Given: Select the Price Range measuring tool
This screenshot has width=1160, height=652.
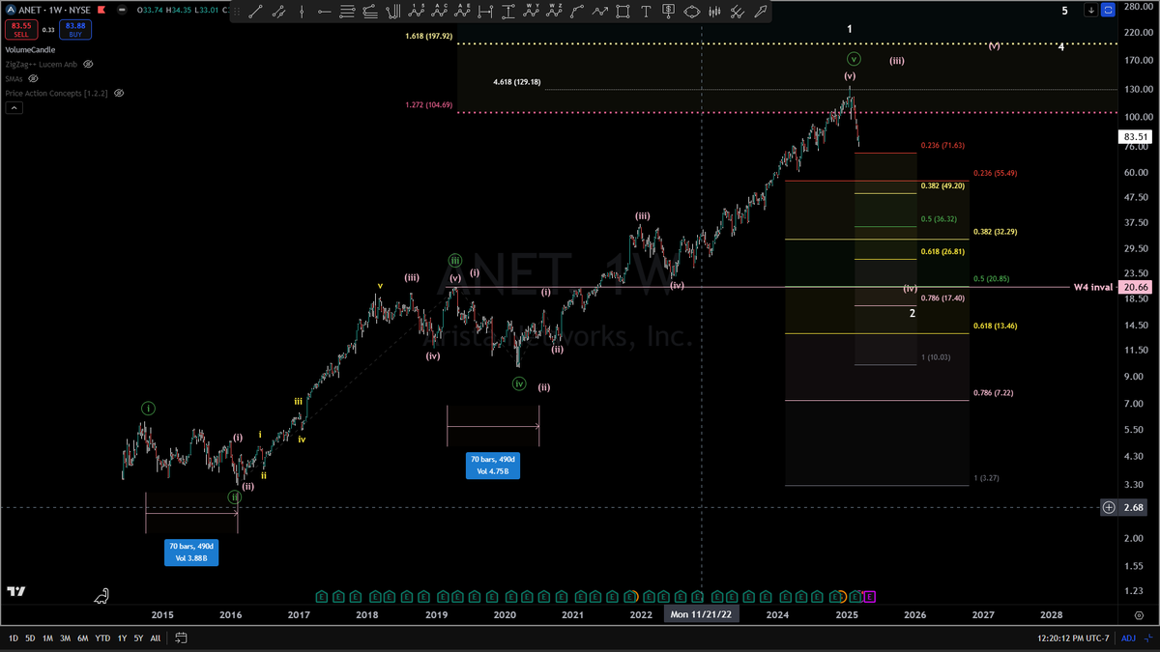Looking at the screenshot, I should (485, 12).
